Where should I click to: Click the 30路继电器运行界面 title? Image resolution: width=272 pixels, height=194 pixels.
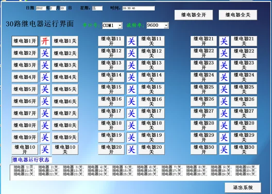point(40,24)
